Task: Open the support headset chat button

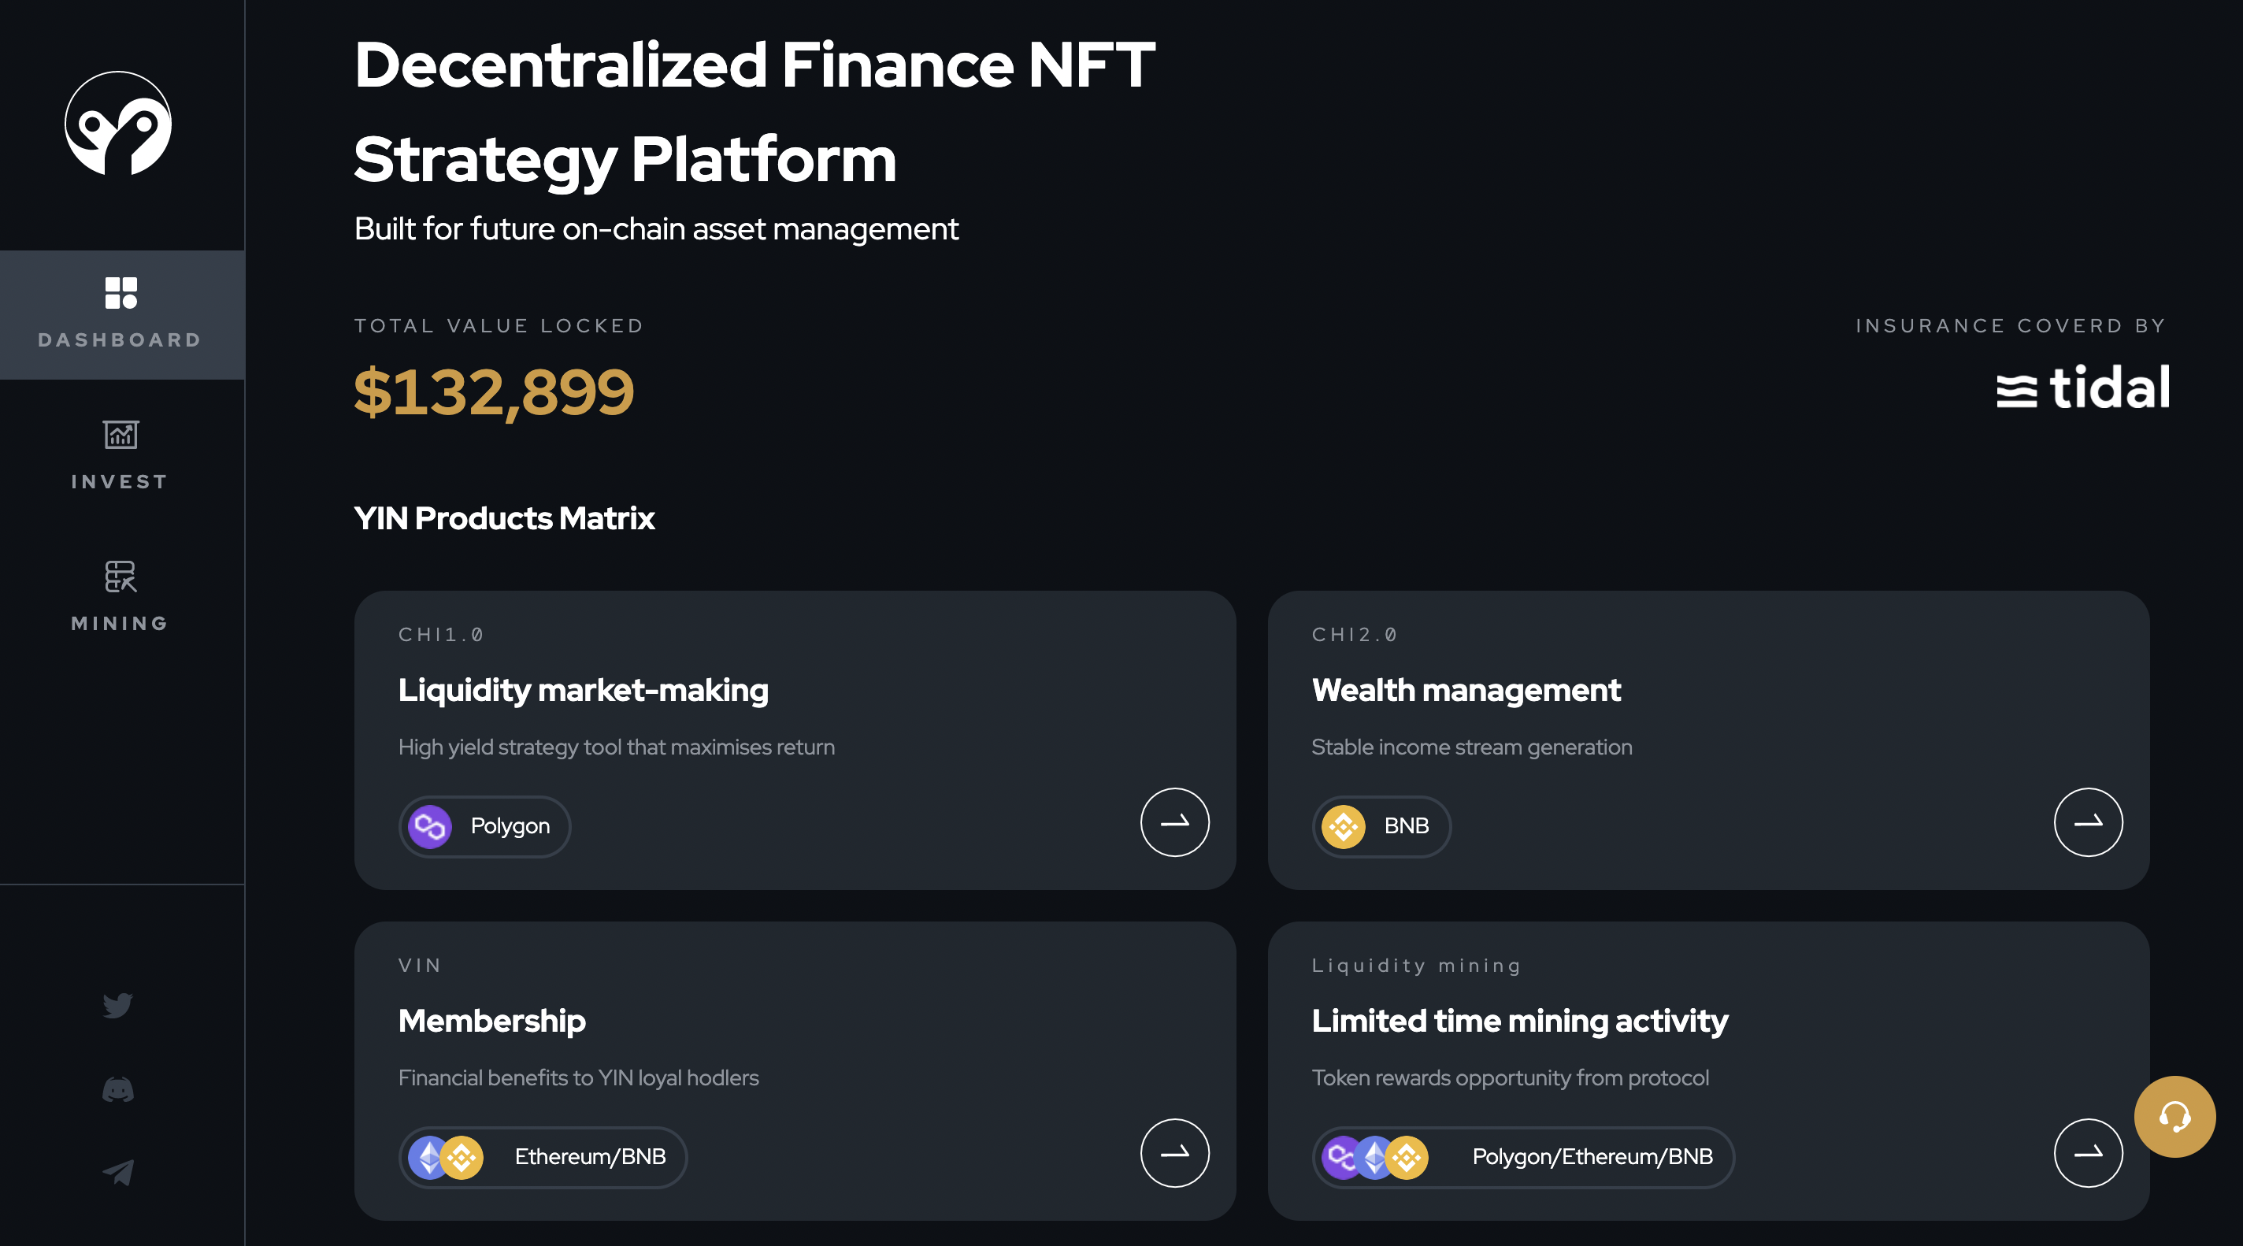Action: pos(2174,1117)
